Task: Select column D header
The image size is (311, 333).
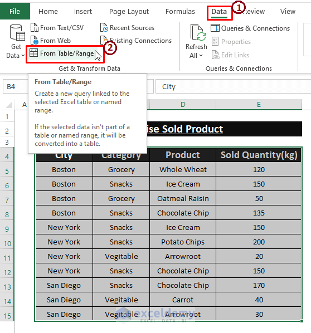Action: coord(183,105)
